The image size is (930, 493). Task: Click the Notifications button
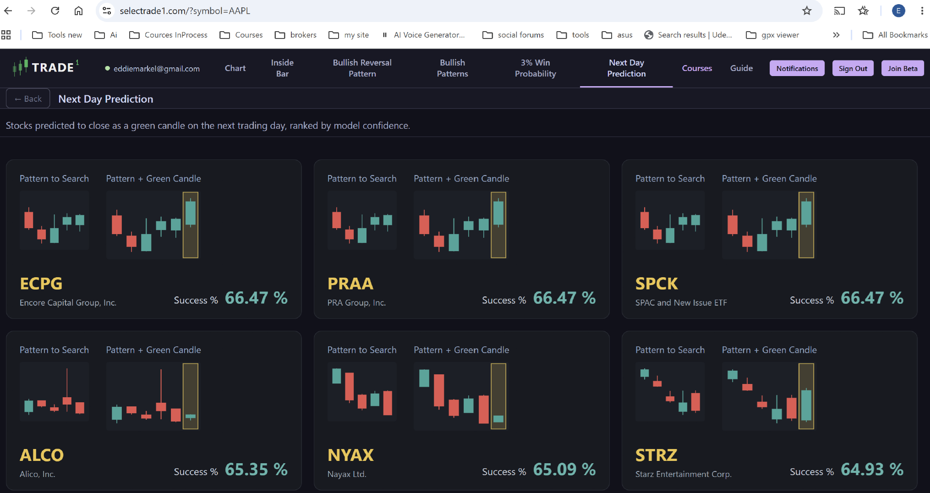pos(797,68)
